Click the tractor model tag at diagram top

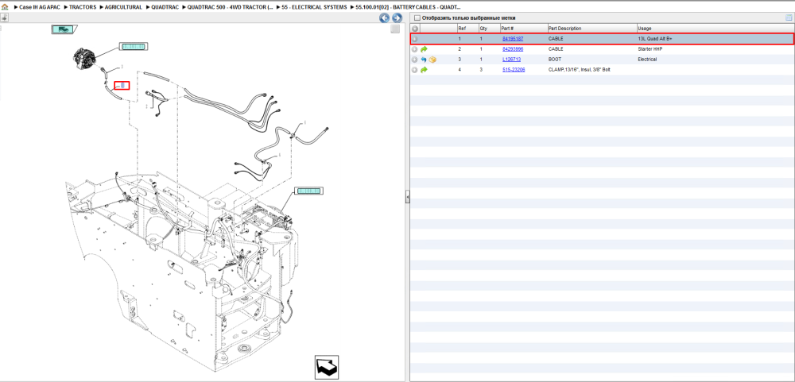pos(64,30)
